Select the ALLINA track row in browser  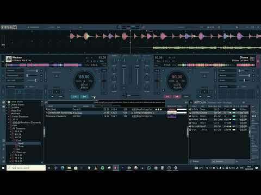tap(116, 109)
